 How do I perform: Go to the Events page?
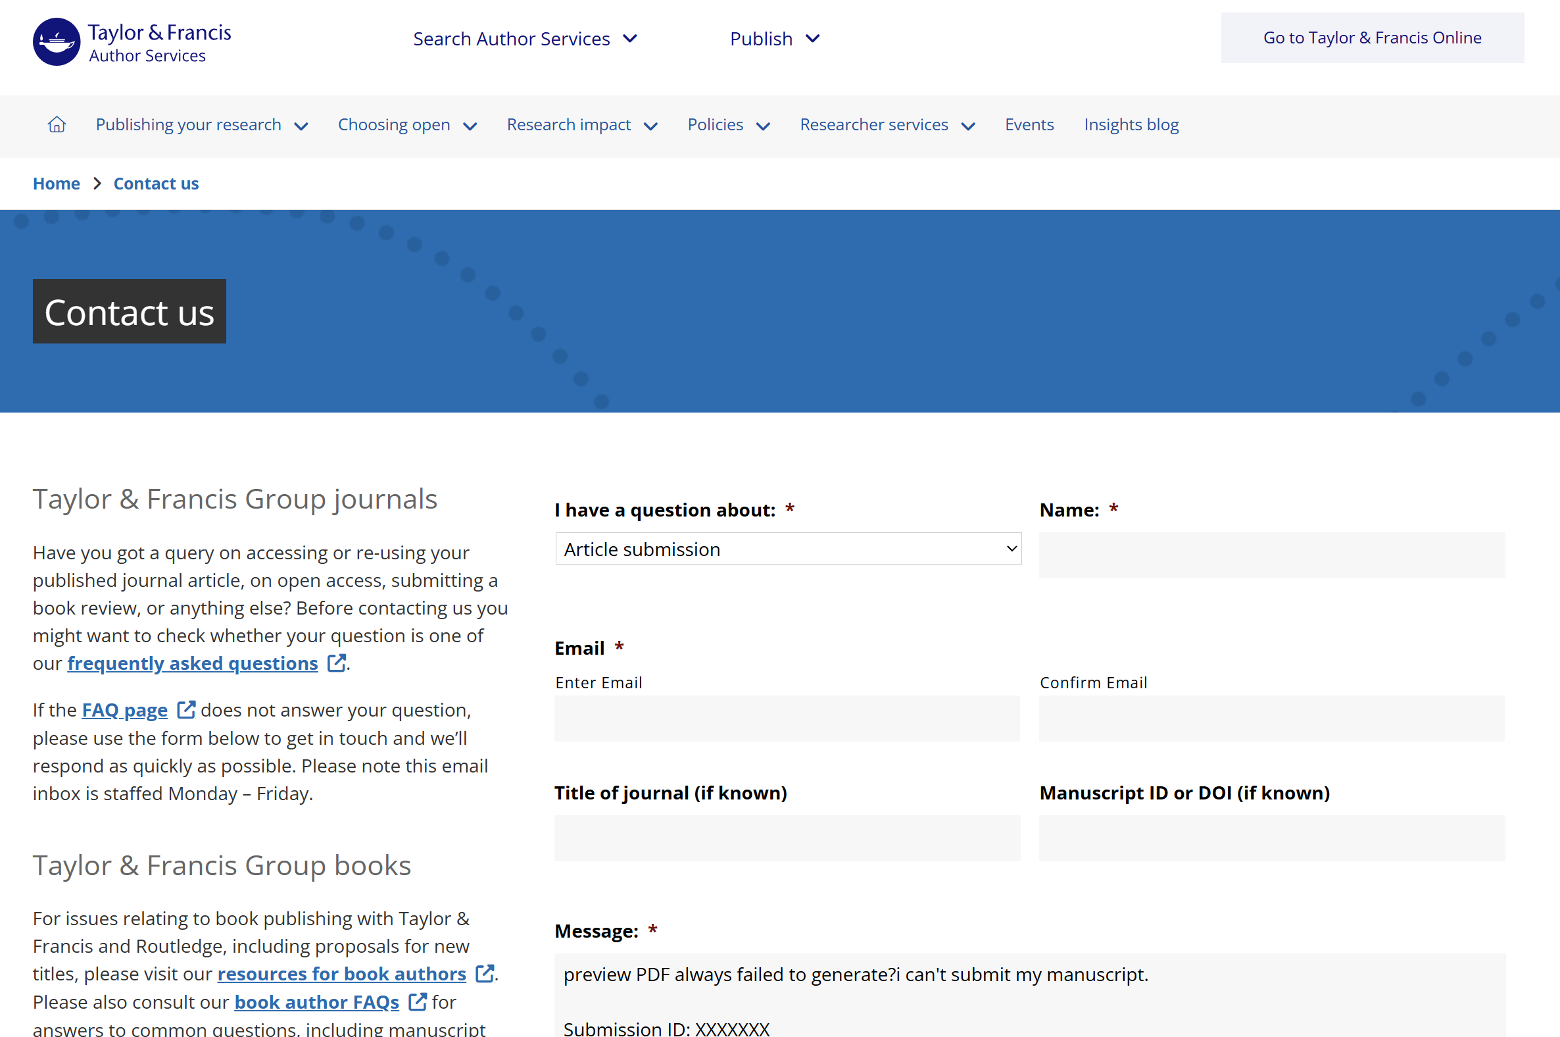click(x=1029, y=125)
